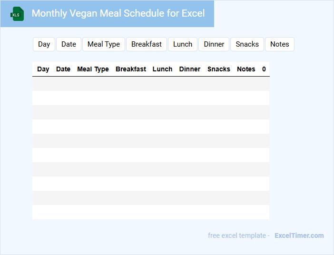Click the Date column header in table
334x255 pixels.
click(63, 69)
